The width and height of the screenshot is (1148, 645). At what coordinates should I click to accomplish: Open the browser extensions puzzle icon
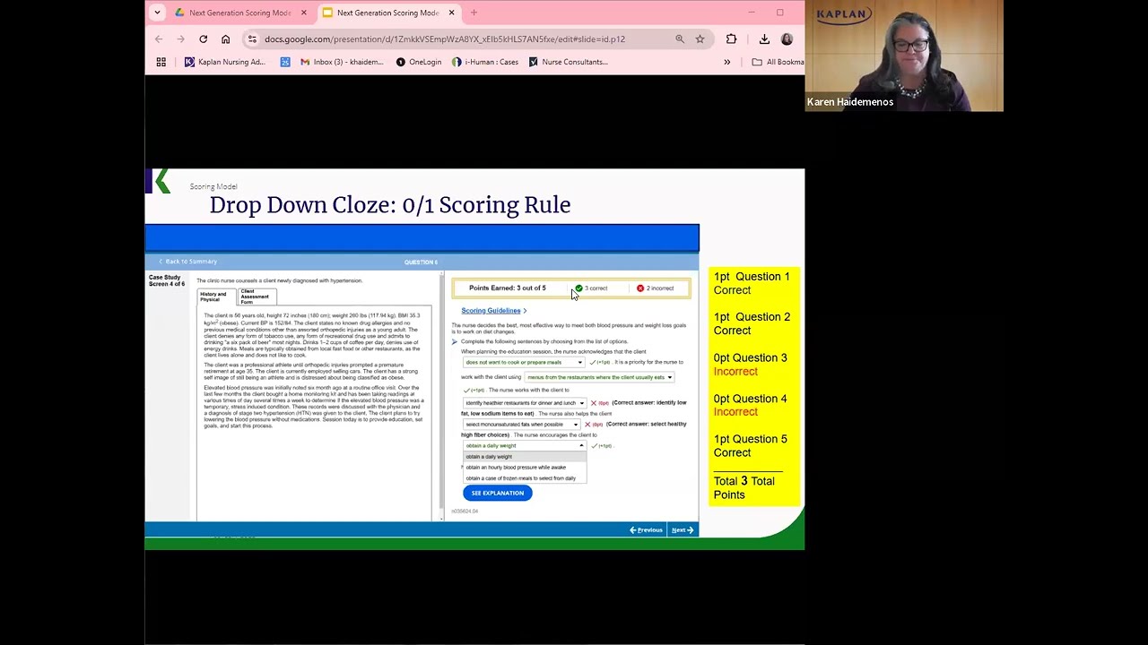731,39
